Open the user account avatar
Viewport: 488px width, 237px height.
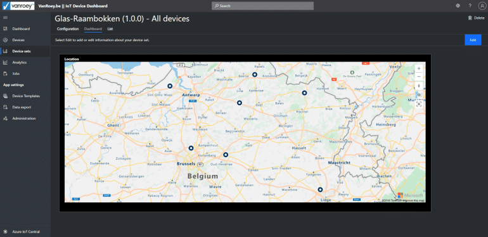click(x=482, y=6)
